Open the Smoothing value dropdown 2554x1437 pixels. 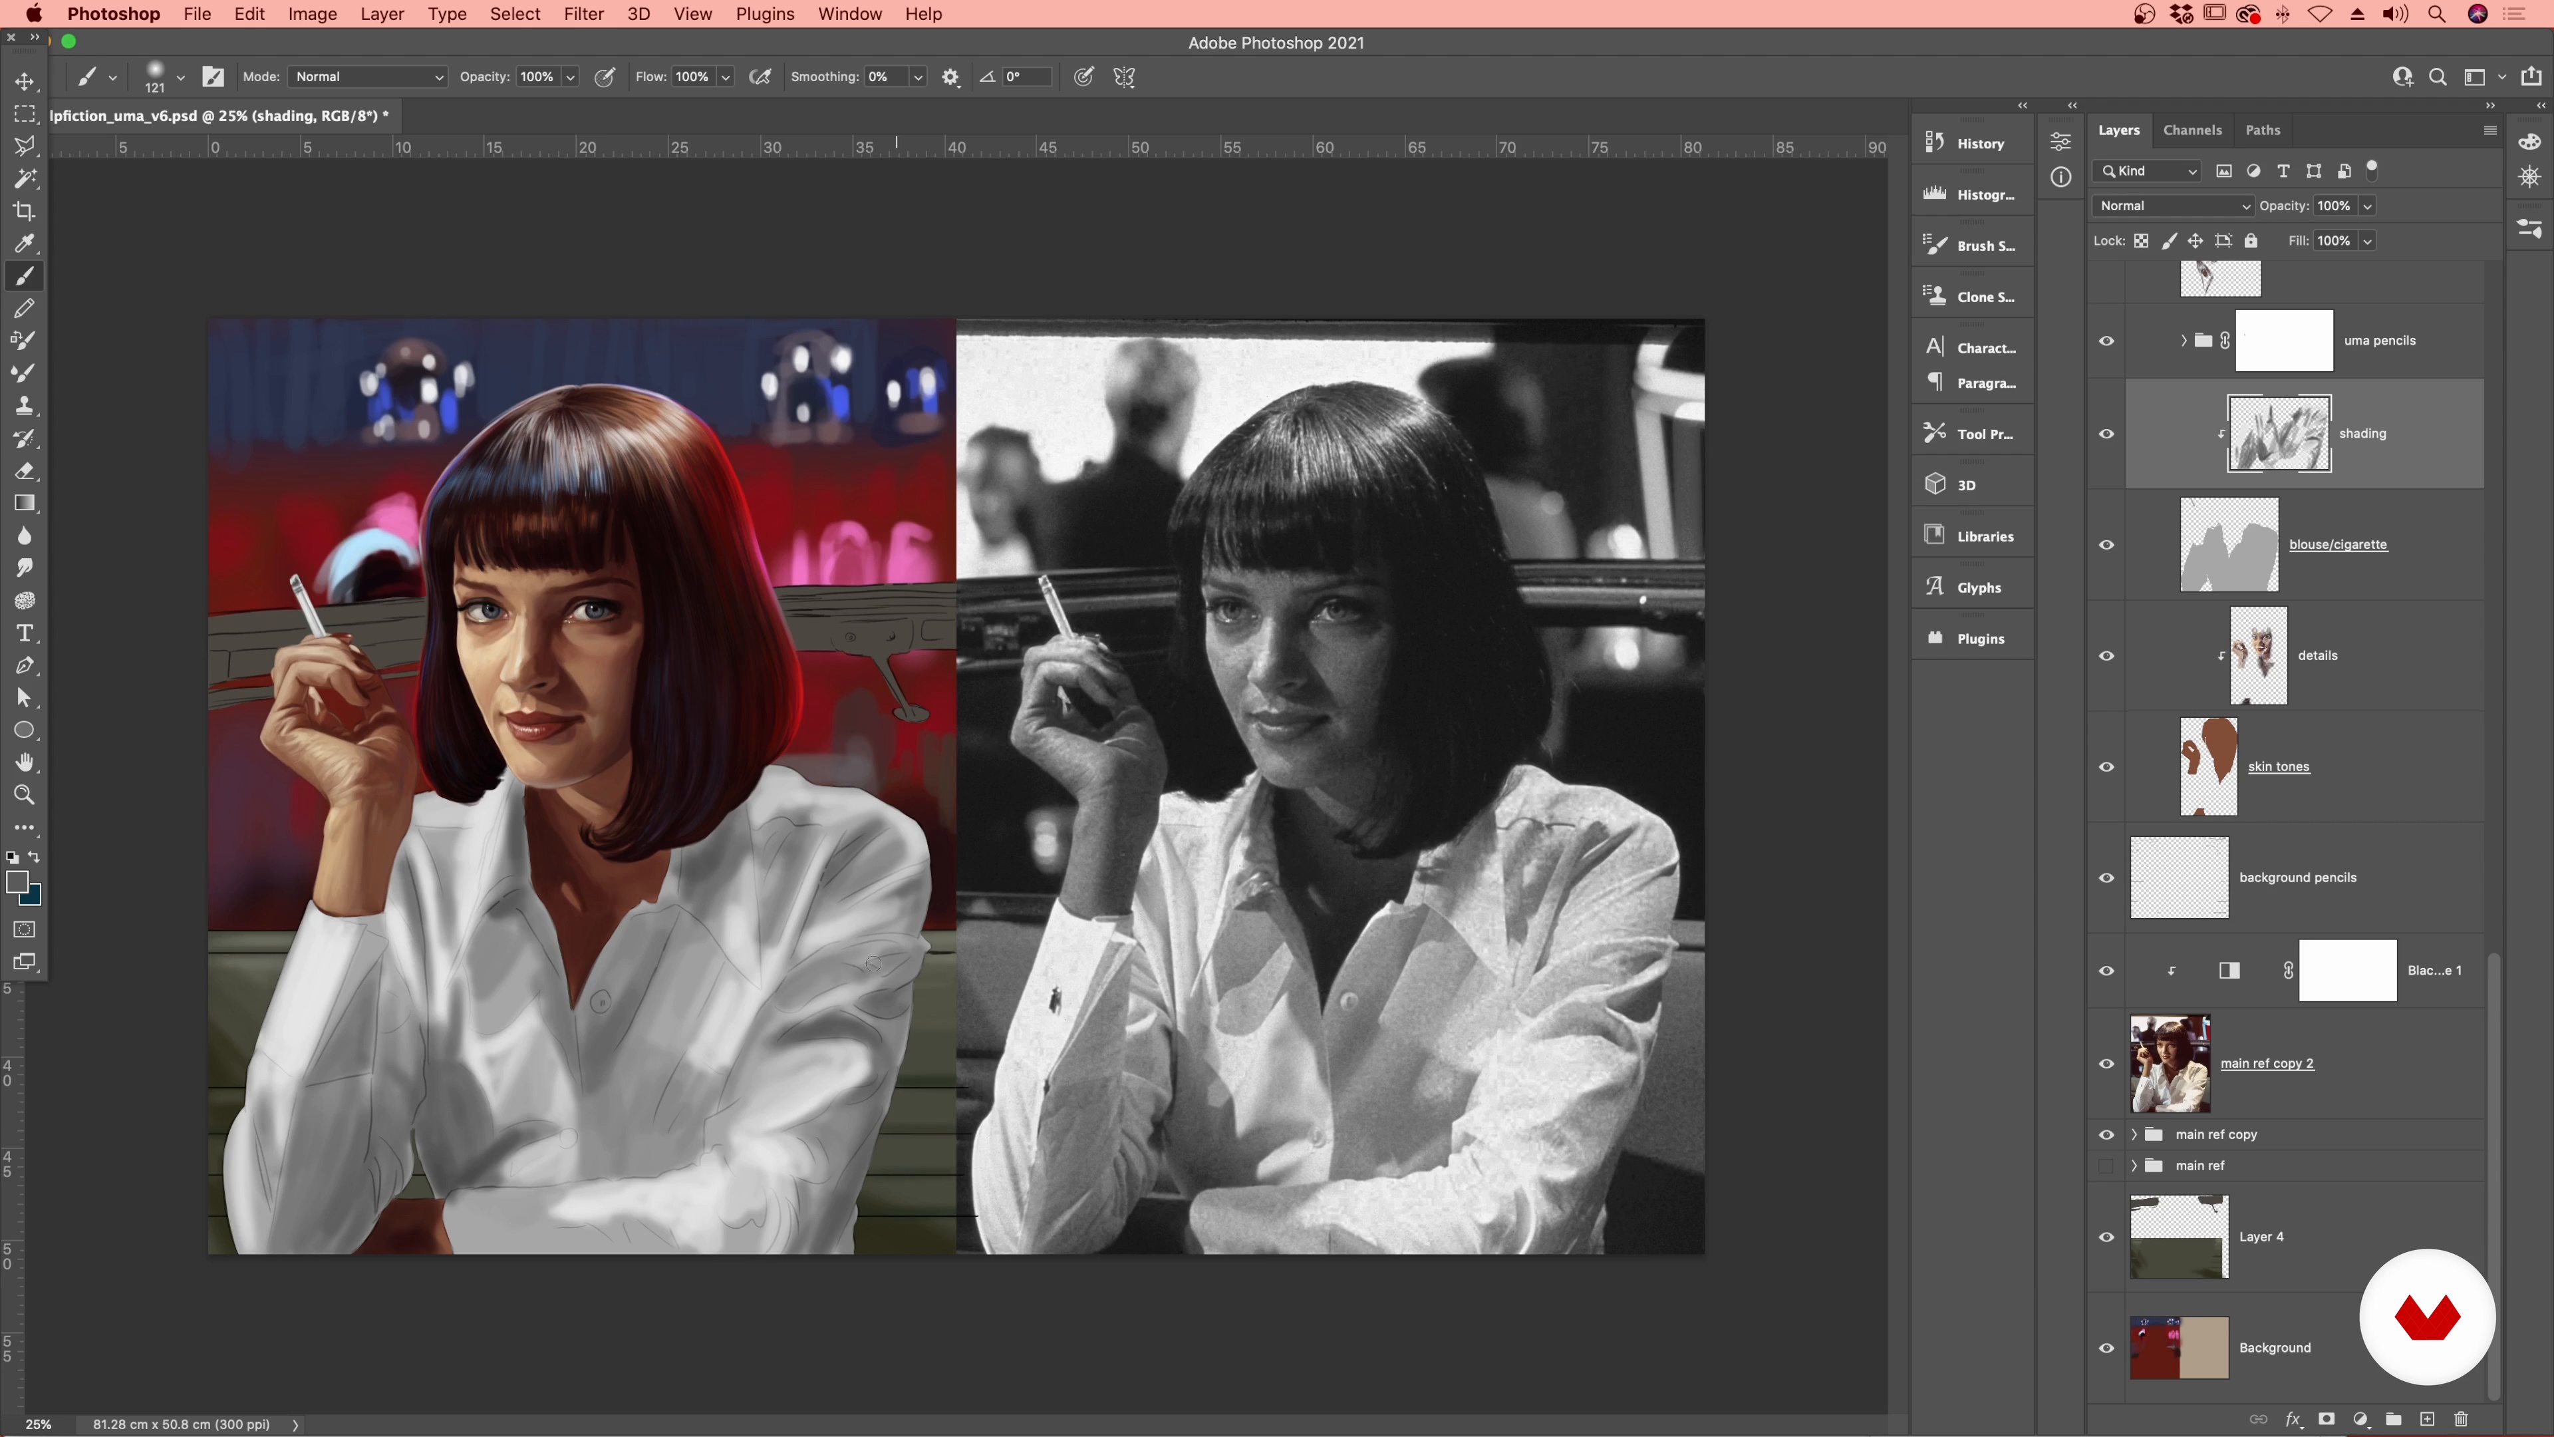click(918, 77)
